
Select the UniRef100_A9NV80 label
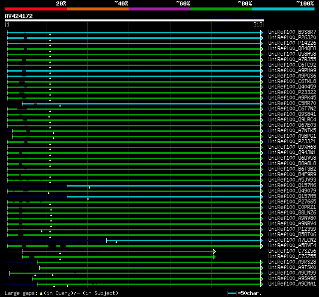point(292,218)
